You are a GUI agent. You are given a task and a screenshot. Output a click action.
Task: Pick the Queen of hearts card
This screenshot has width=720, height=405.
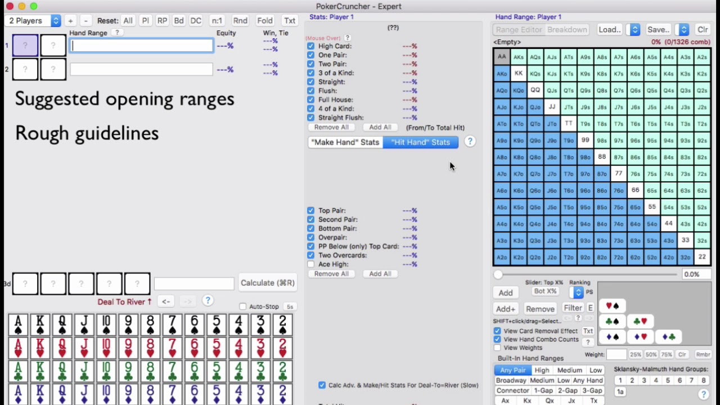point(62,348)
